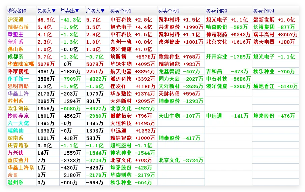Select 诚迈科技 +3392万 cell
The image size is (305, 192).
tap(133, 79)
